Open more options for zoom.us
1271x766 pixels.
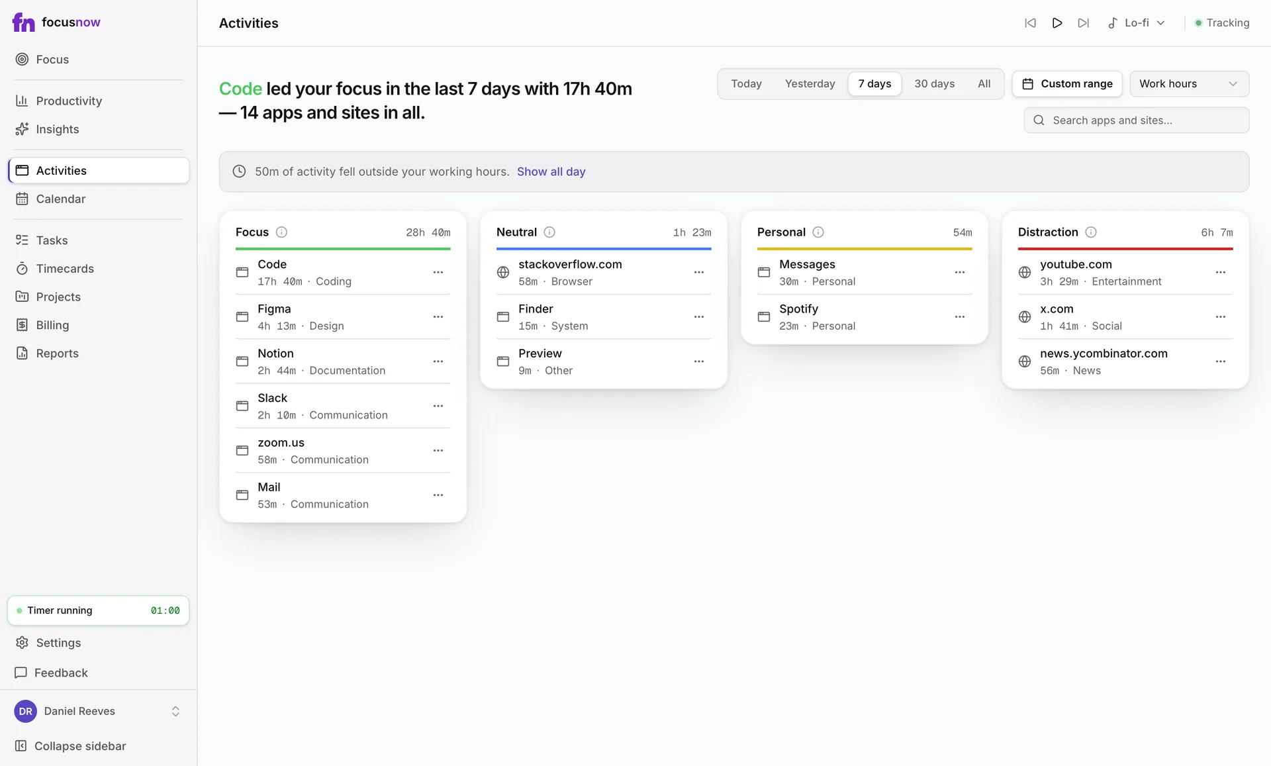(x=438, y=451)
